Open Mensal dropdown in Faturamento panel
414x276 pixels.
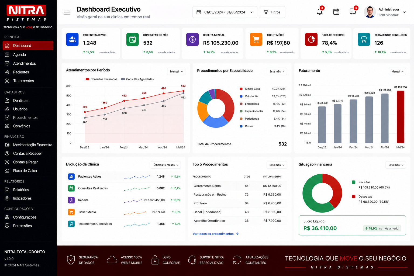tap(398, 71)
